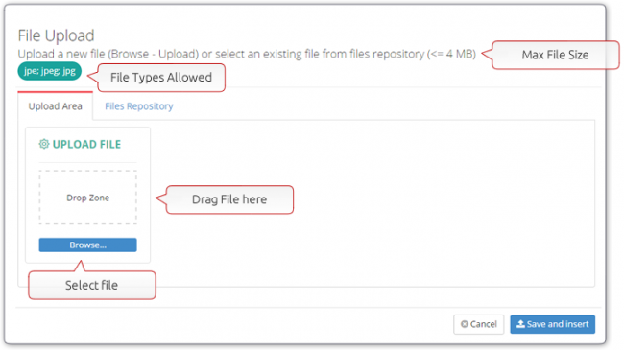Switch to the Upload Area tab

click(56, 106)
